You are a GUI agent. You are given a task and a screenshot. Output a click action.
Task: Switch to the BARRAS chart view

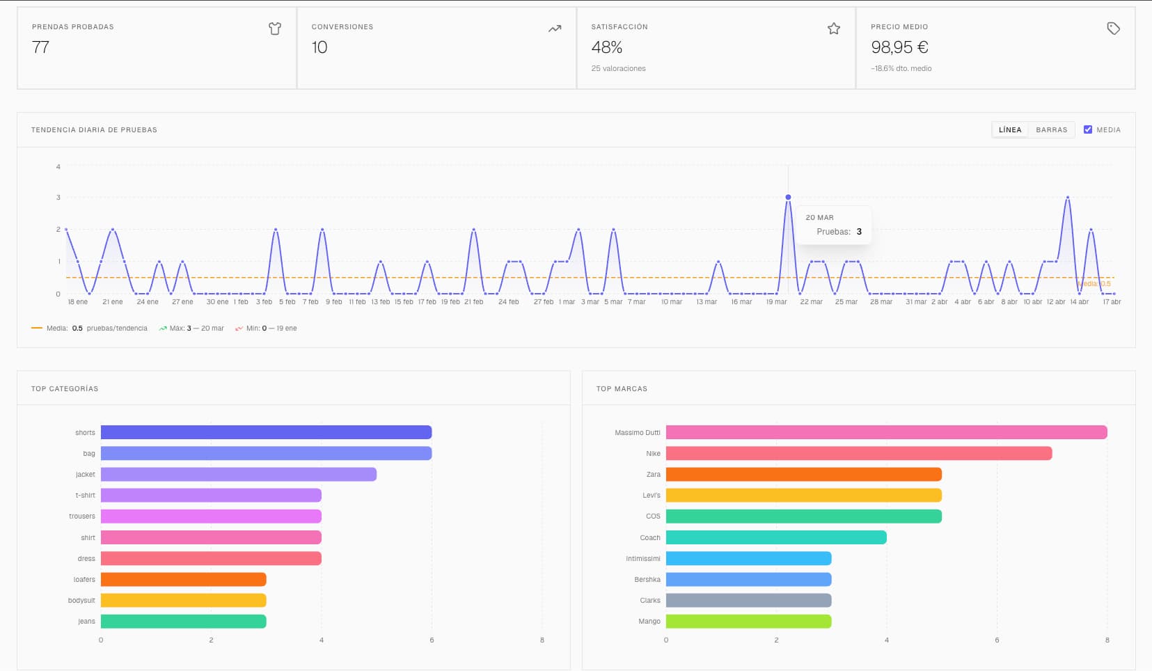(1051, 129)
